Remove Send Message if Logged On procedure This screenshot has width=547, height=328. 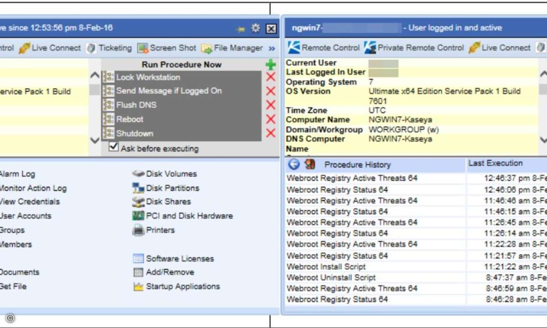pos(271,91)
